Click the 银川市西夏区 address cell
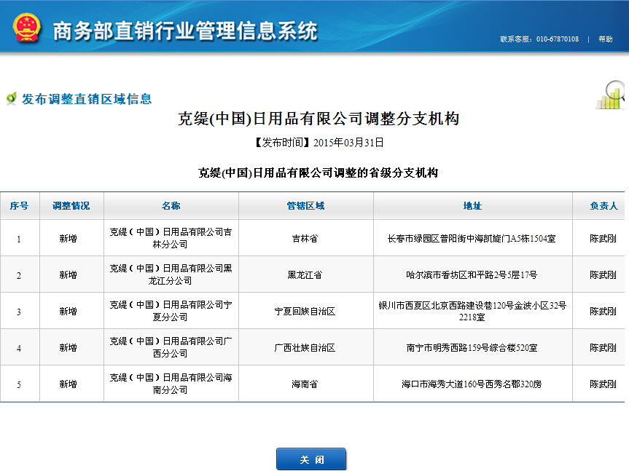This screenshot has width=629, height=471. [472, 312]
